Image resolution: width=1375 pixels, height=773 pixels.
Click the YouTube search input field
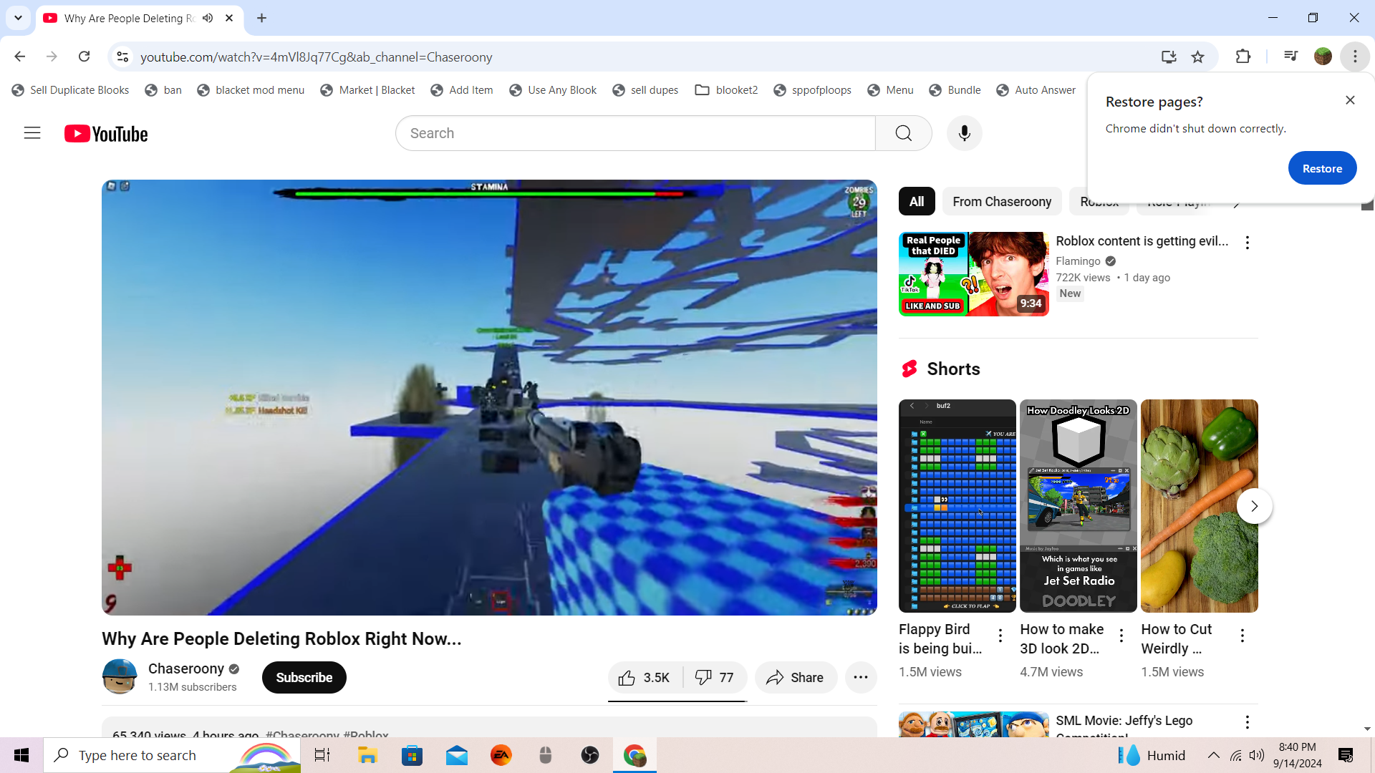tap(635, 133)
